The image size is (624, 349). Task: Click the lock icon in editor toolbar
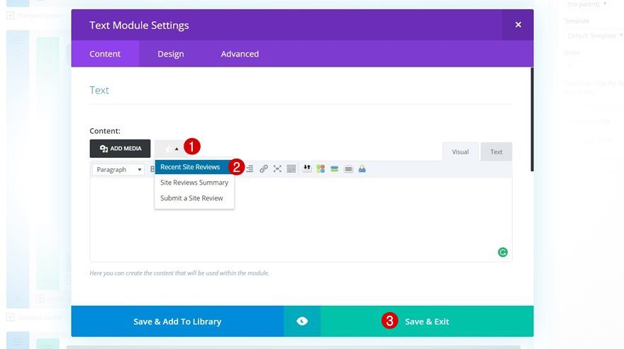click(362, 169)
